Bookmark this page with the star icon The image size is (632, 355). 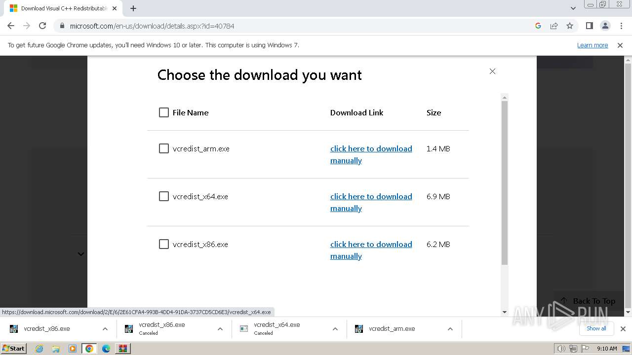click(x=570, y=26)
